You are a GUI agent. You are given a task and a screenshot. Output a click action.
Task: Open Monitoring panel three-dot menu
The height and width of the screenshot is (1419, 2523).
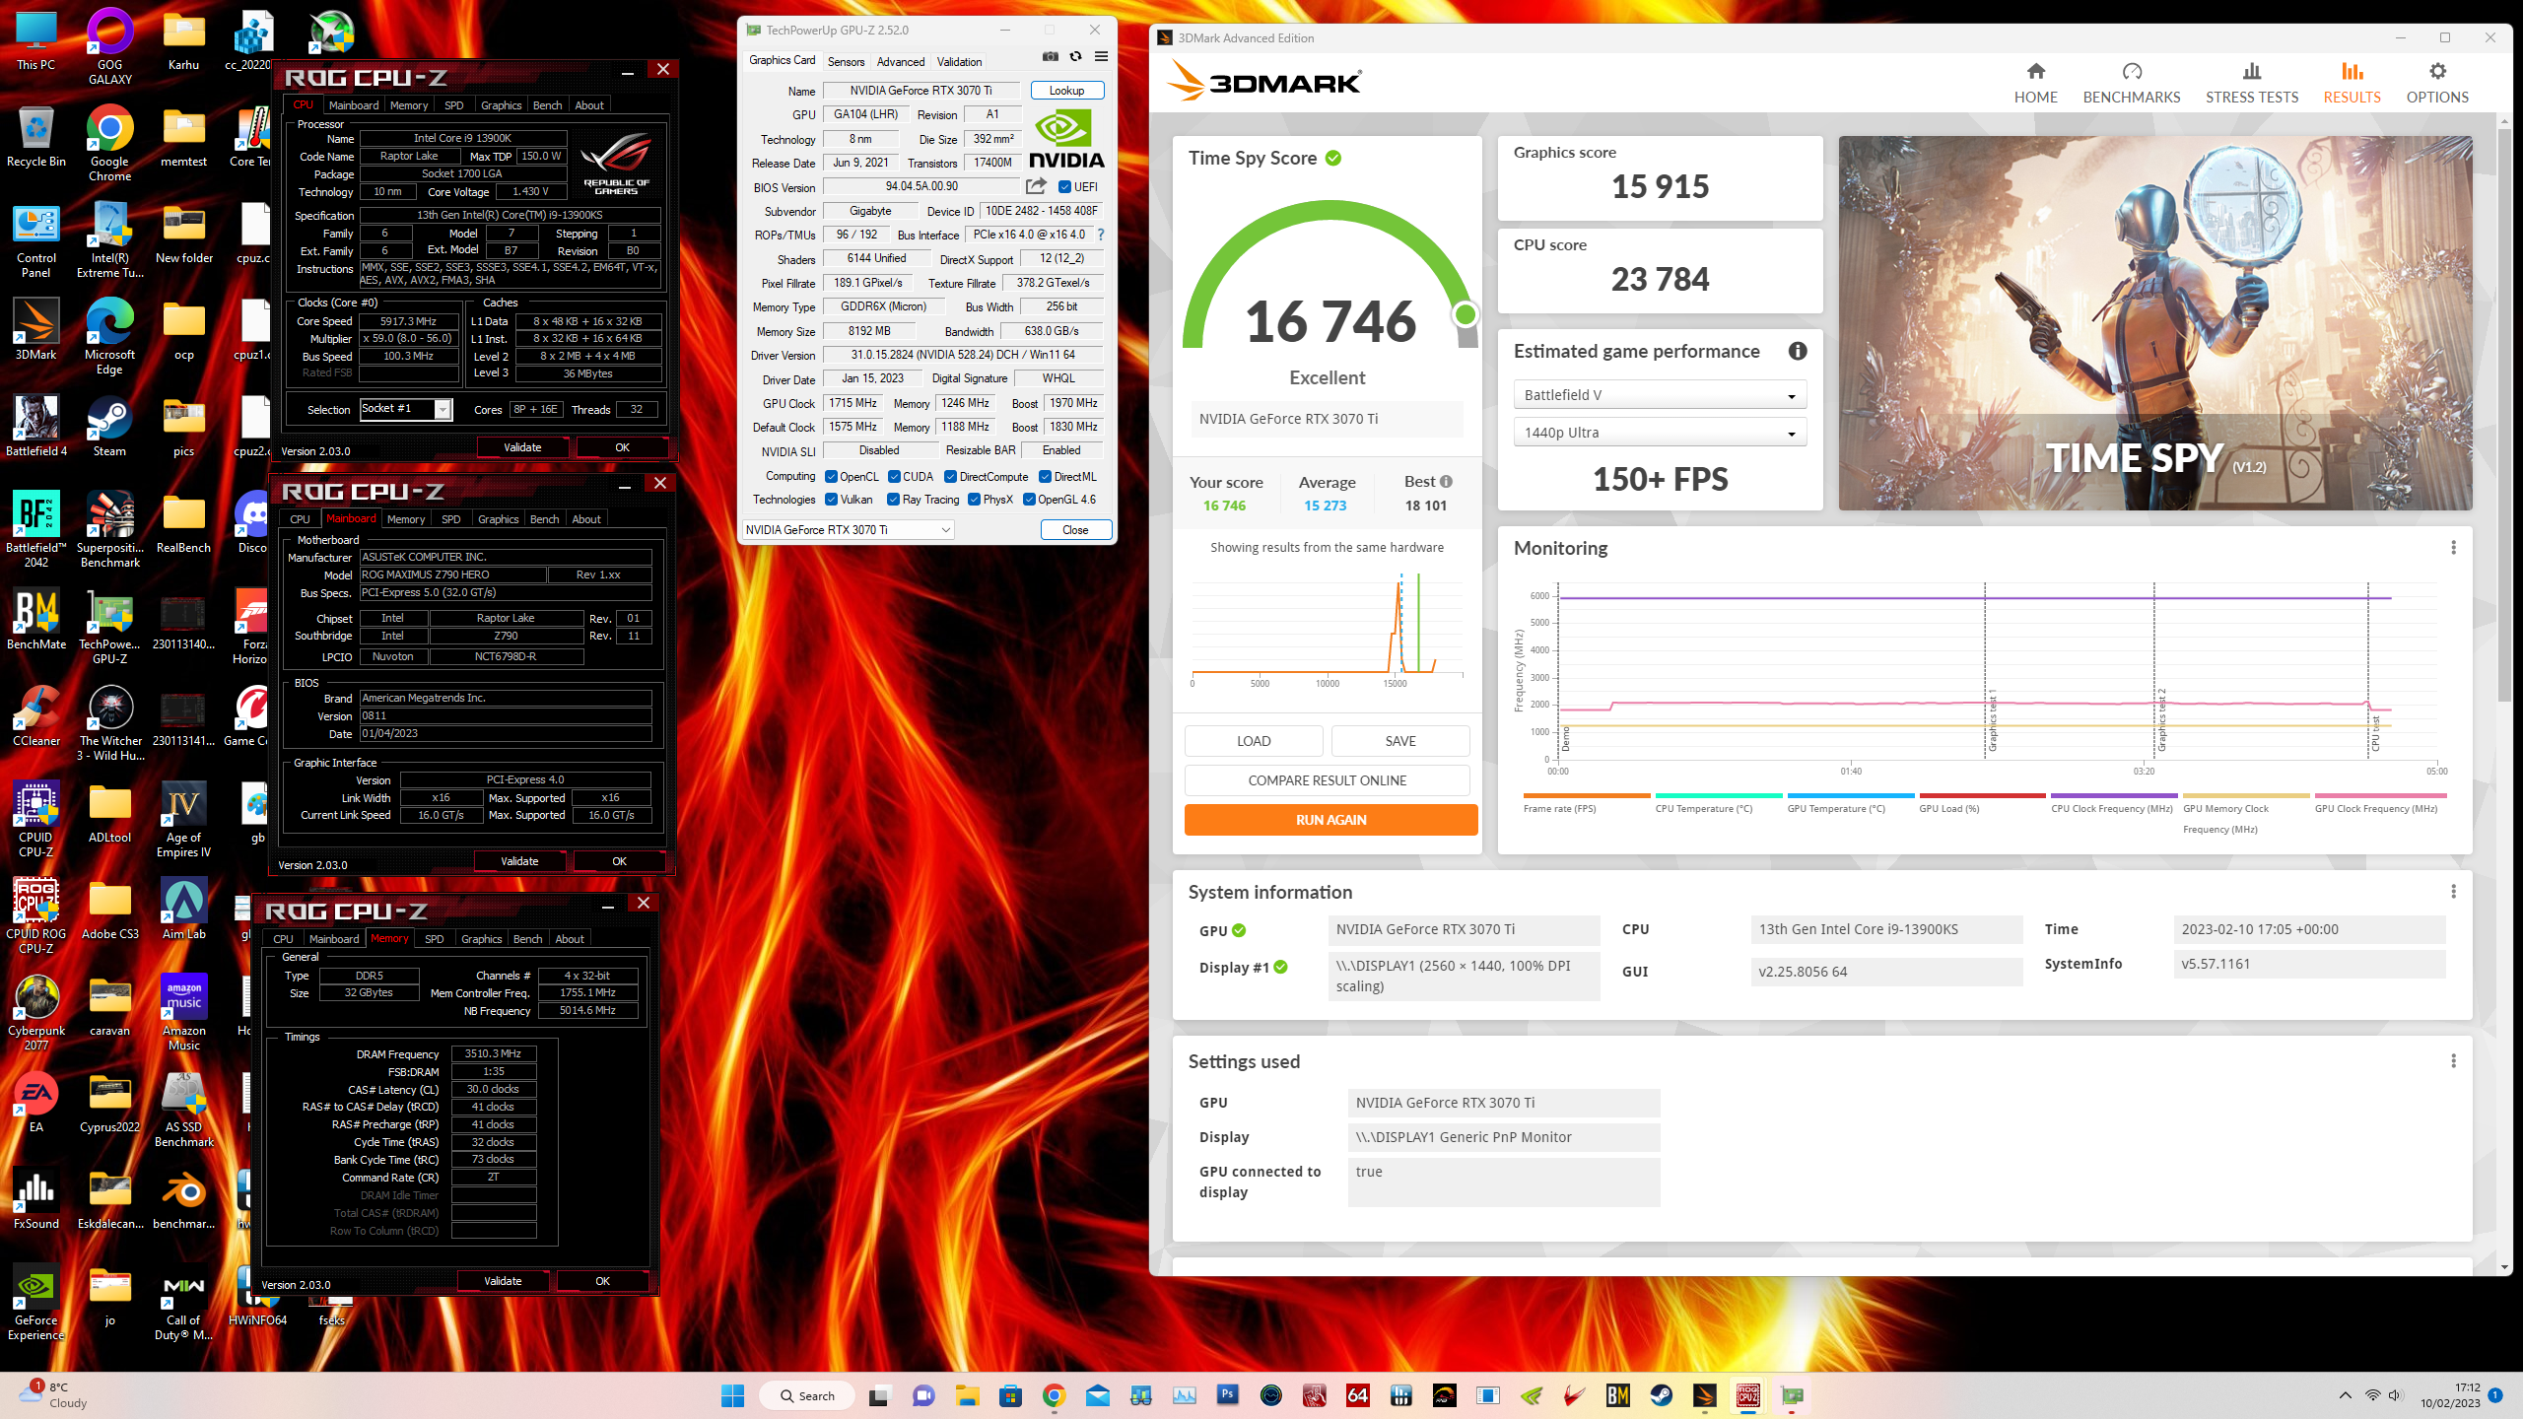pyautogui.click(x=2453, y=548)
